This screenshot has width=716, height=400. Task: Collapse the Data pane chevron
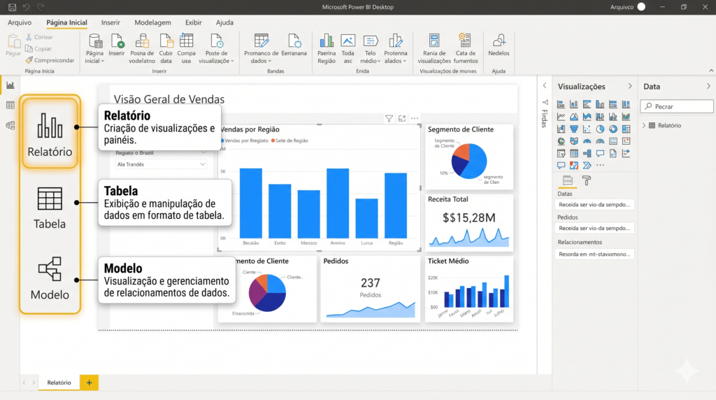tap(708, 86)
